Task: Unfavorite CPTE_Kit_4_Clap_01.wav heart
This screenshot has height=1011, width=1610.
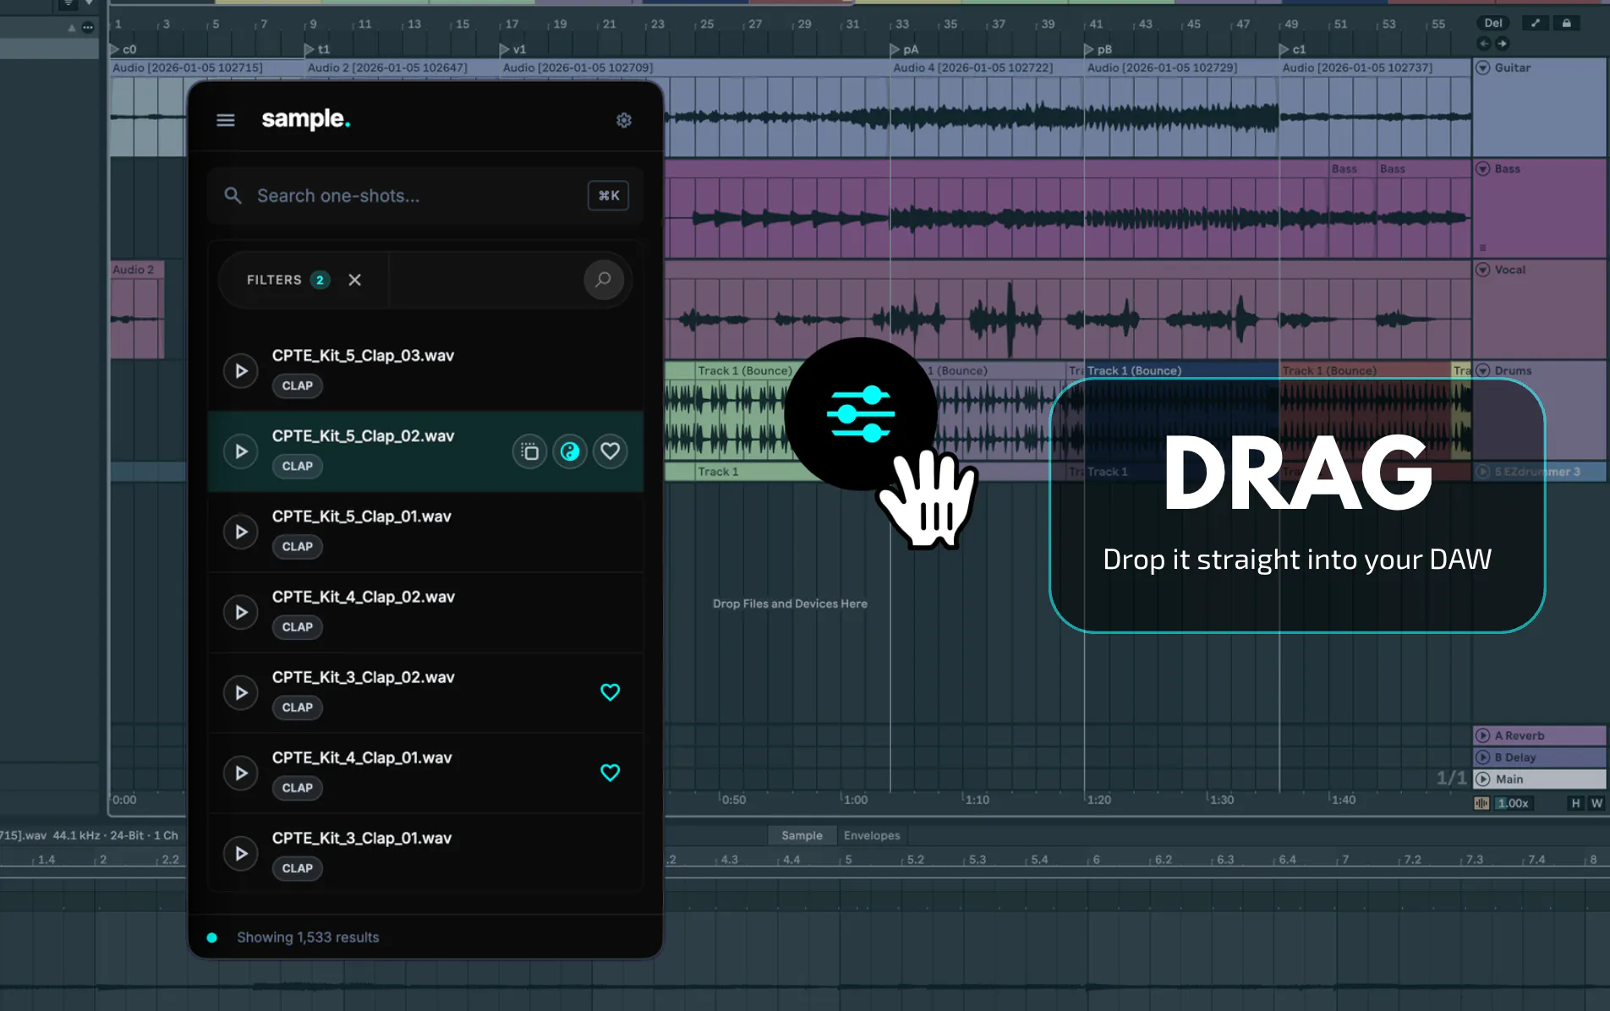Action: (x=610, y=773)
